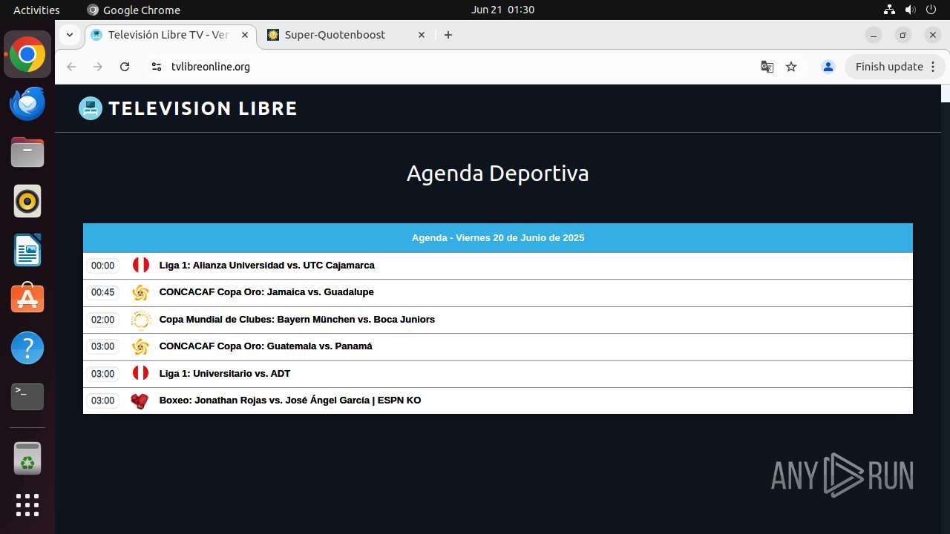Open the Files manager from the dock
Screen dimensions: 950x534
[27, 153]
